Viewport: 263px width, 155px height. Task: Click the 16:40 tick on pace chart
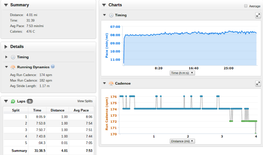[x=194, y=68]
